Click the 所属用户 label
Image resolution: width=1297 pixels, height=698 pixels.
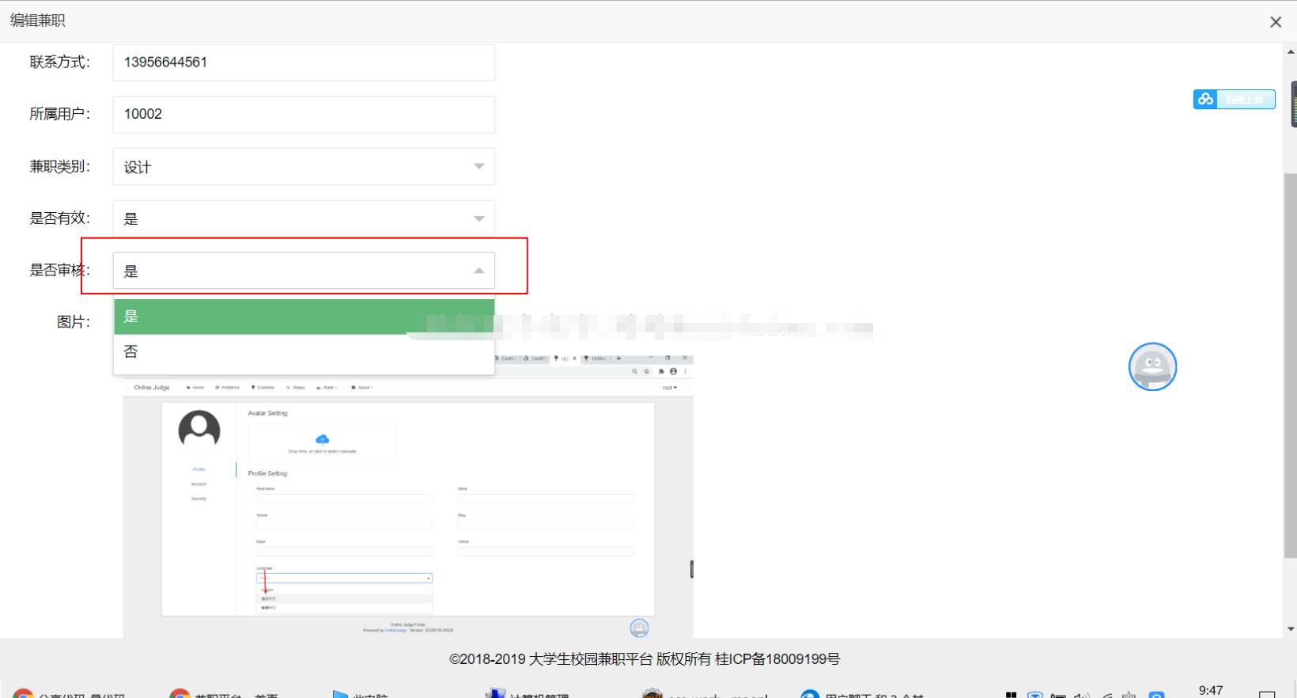tap(60, 115)
